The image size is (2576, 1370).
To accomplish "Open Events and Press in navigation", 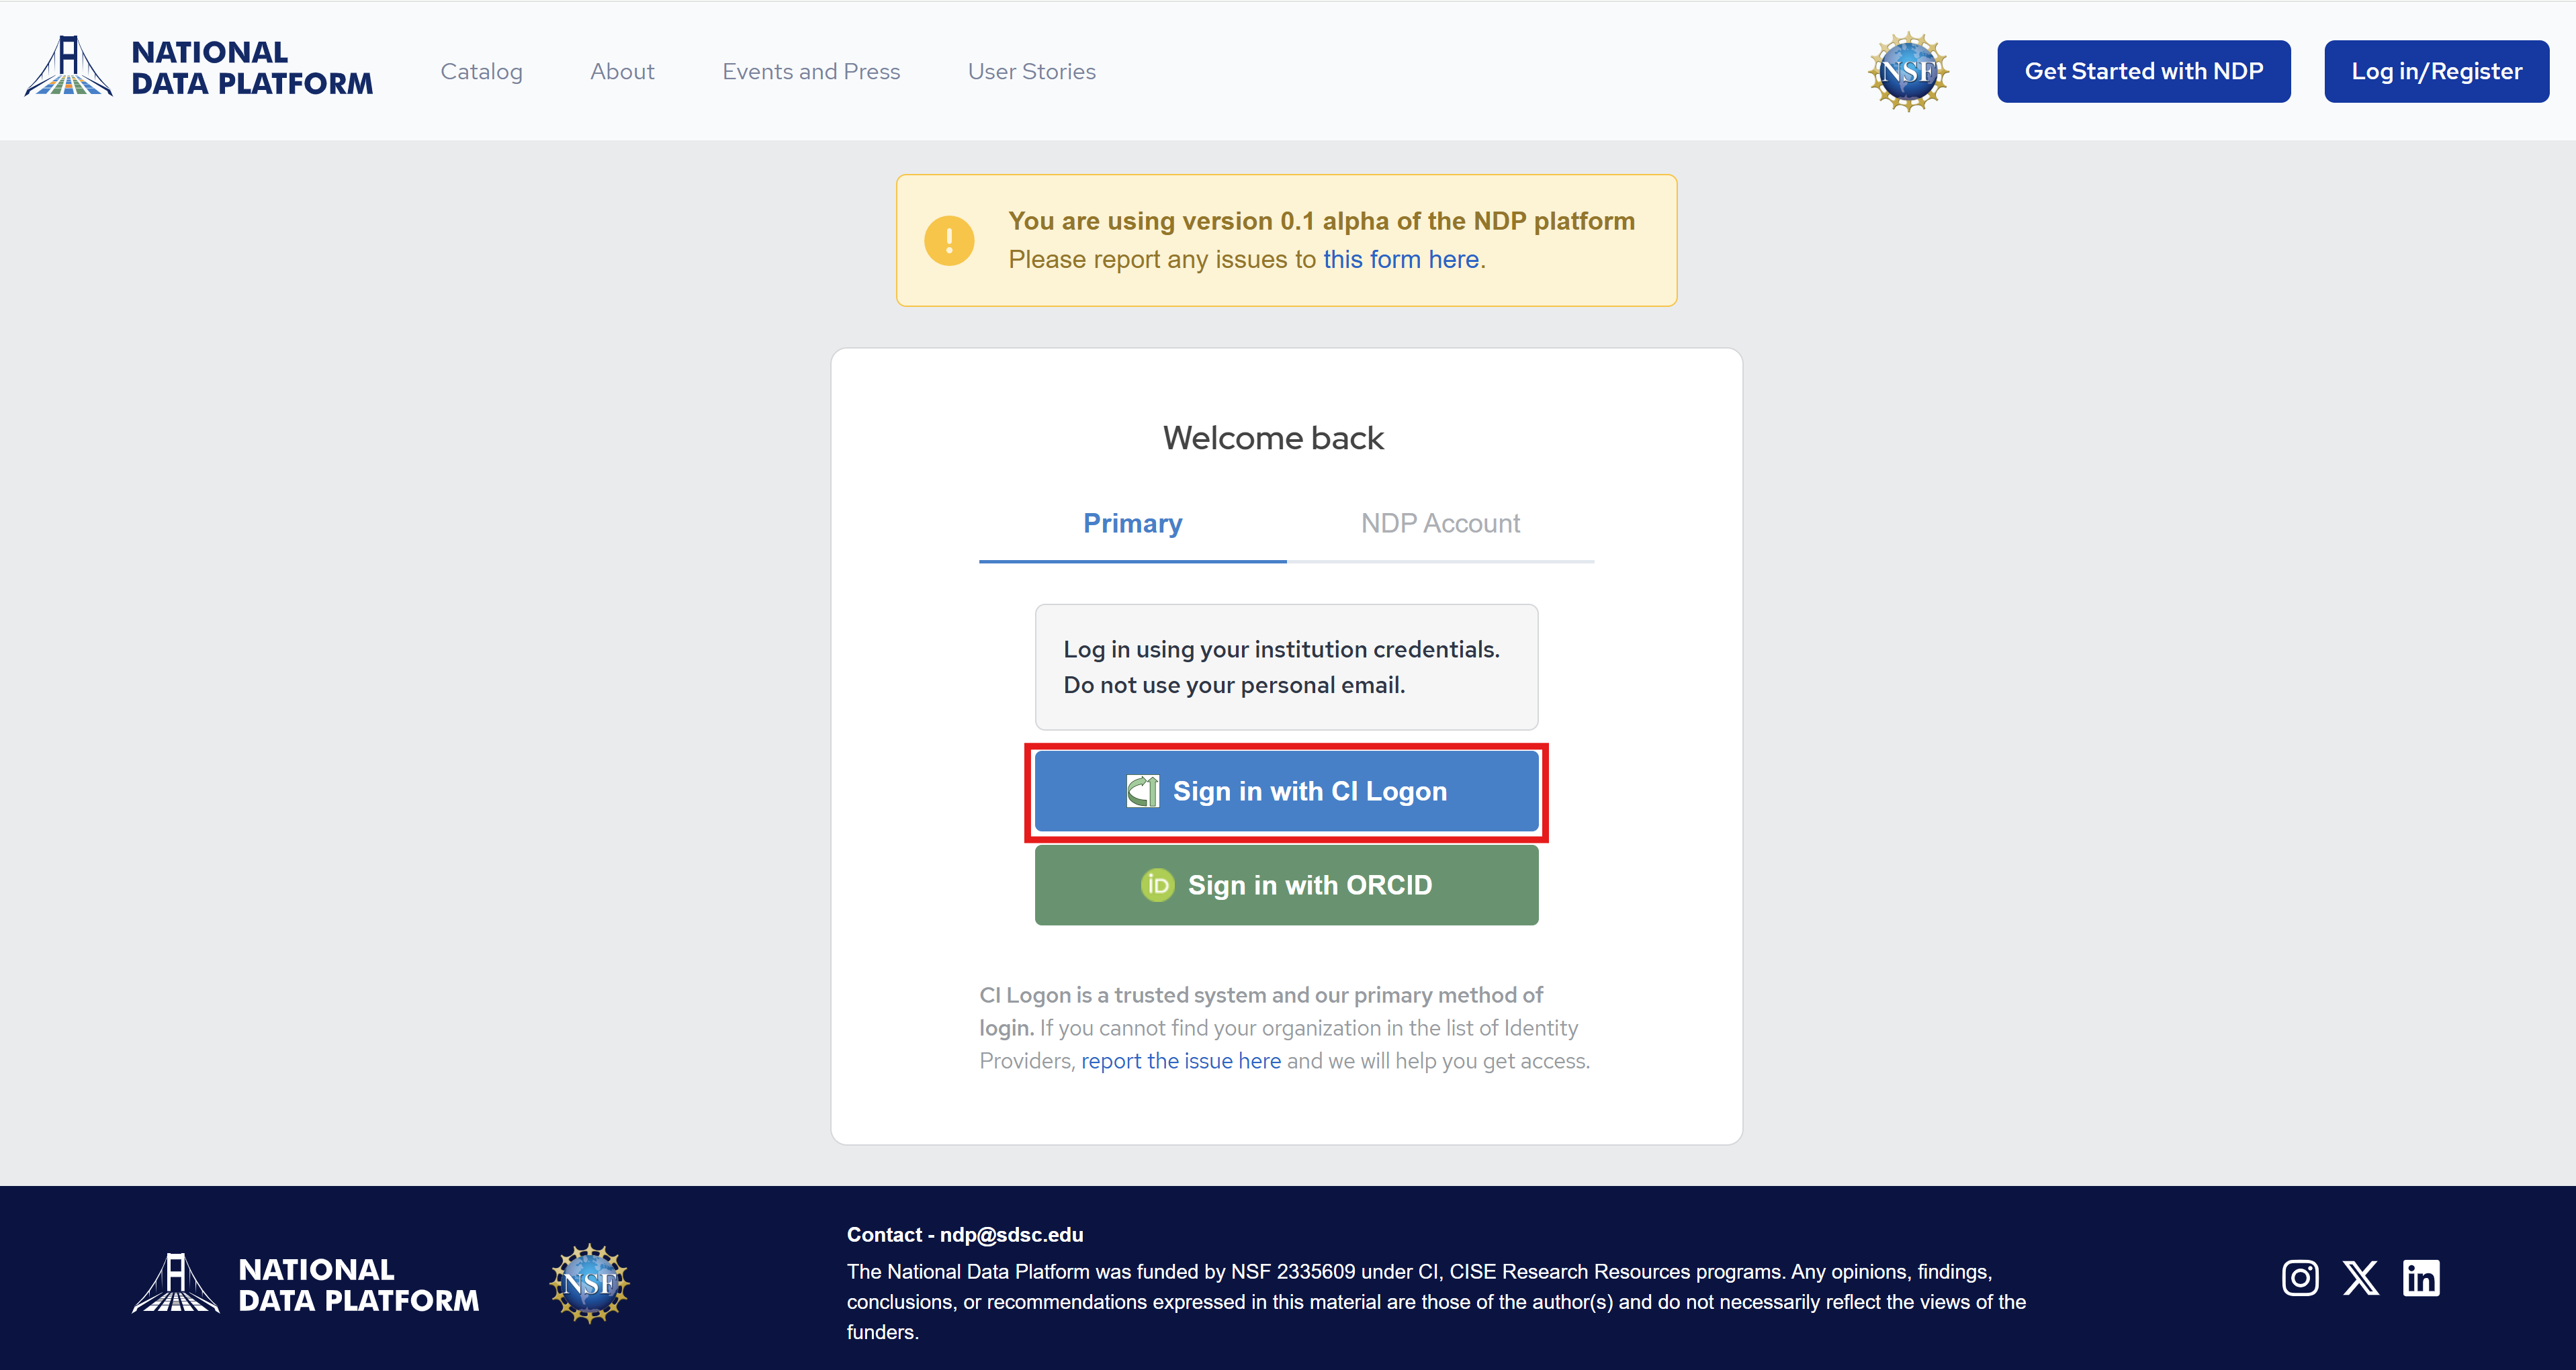I will coord(811,71).
